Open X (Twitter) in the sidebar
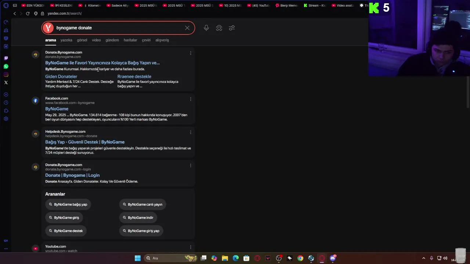The width and height of the screenshot is (470, 264). (6, 82)
